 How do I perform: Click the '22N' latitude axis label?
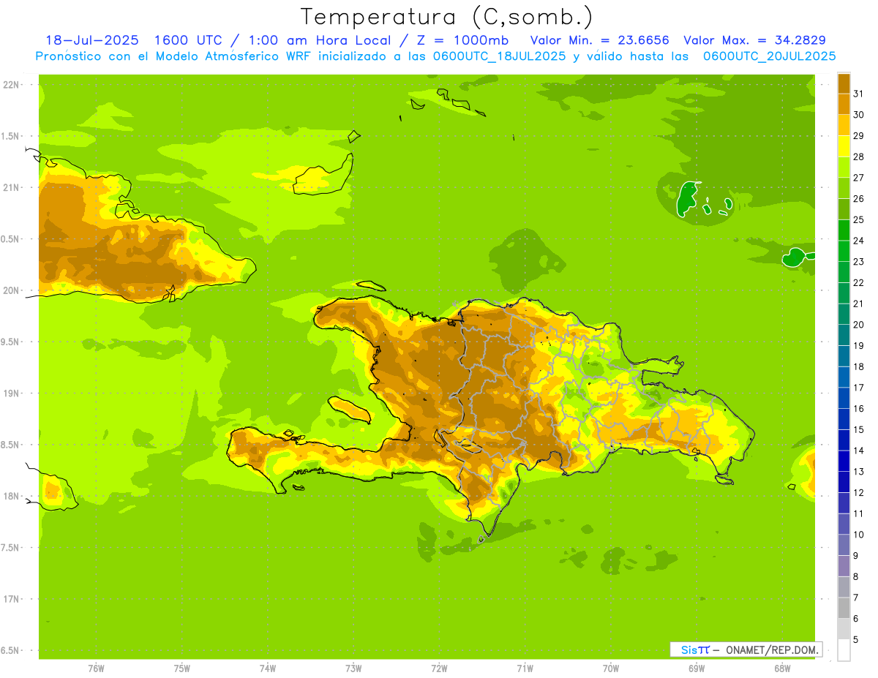point(11,85)
